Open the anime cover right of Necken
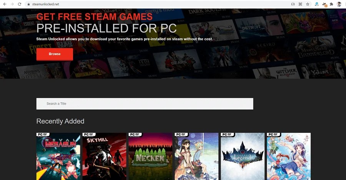Viewport: 346px width, 180px height. point(196,156)
